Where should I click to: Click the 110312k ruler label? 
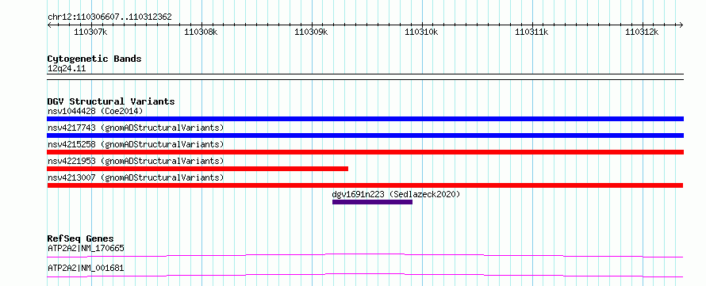[x=642, y=32]
